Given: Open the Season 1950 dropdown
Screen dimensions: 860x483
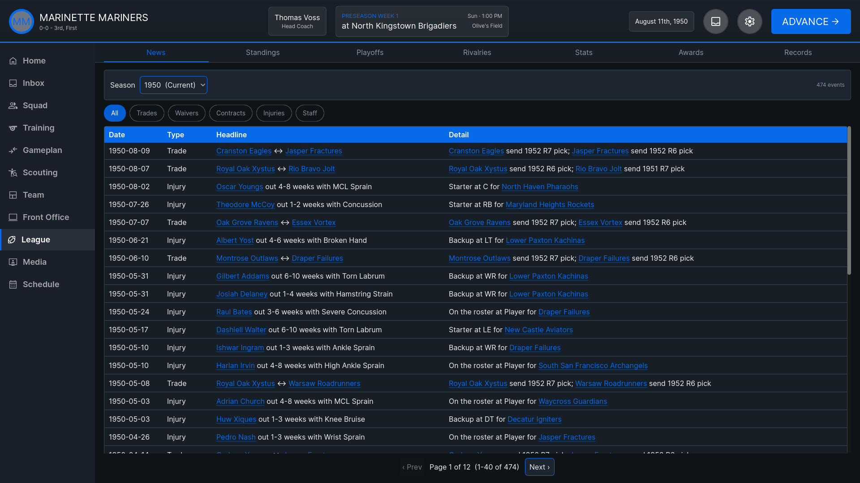Looking at the screenshot, I should coord(173,85).
